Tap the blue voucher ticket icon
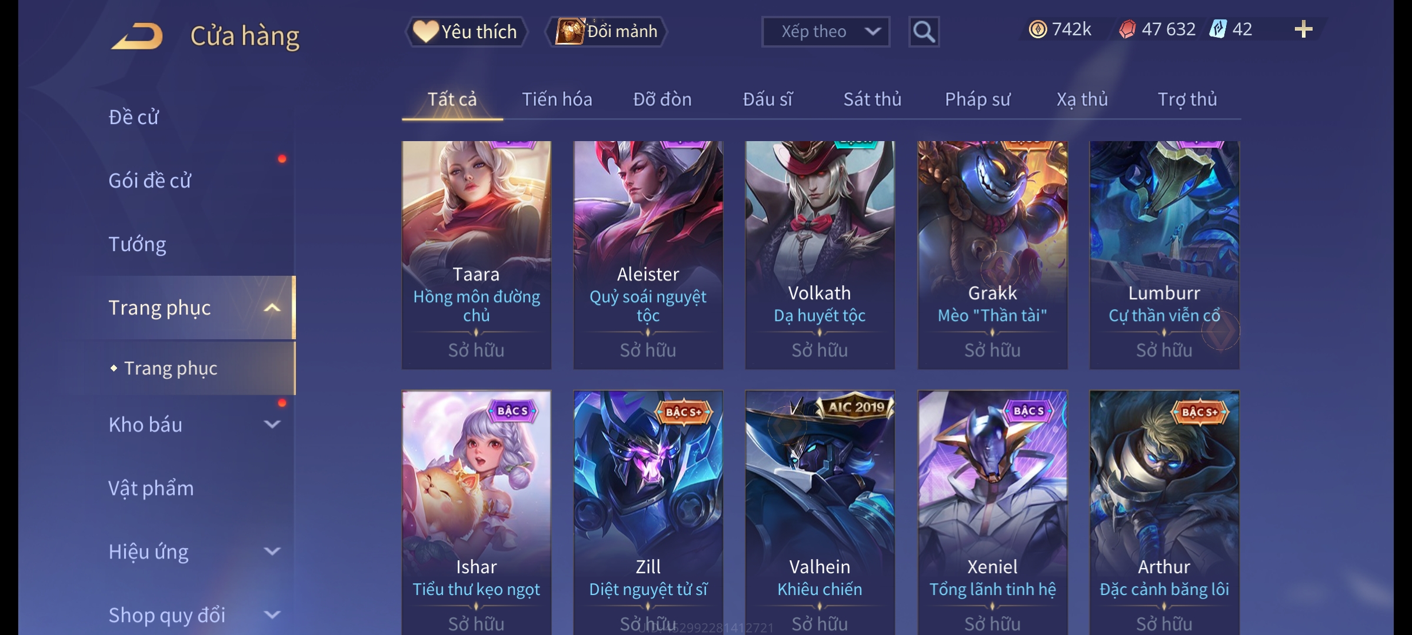 pos(1217,29)
